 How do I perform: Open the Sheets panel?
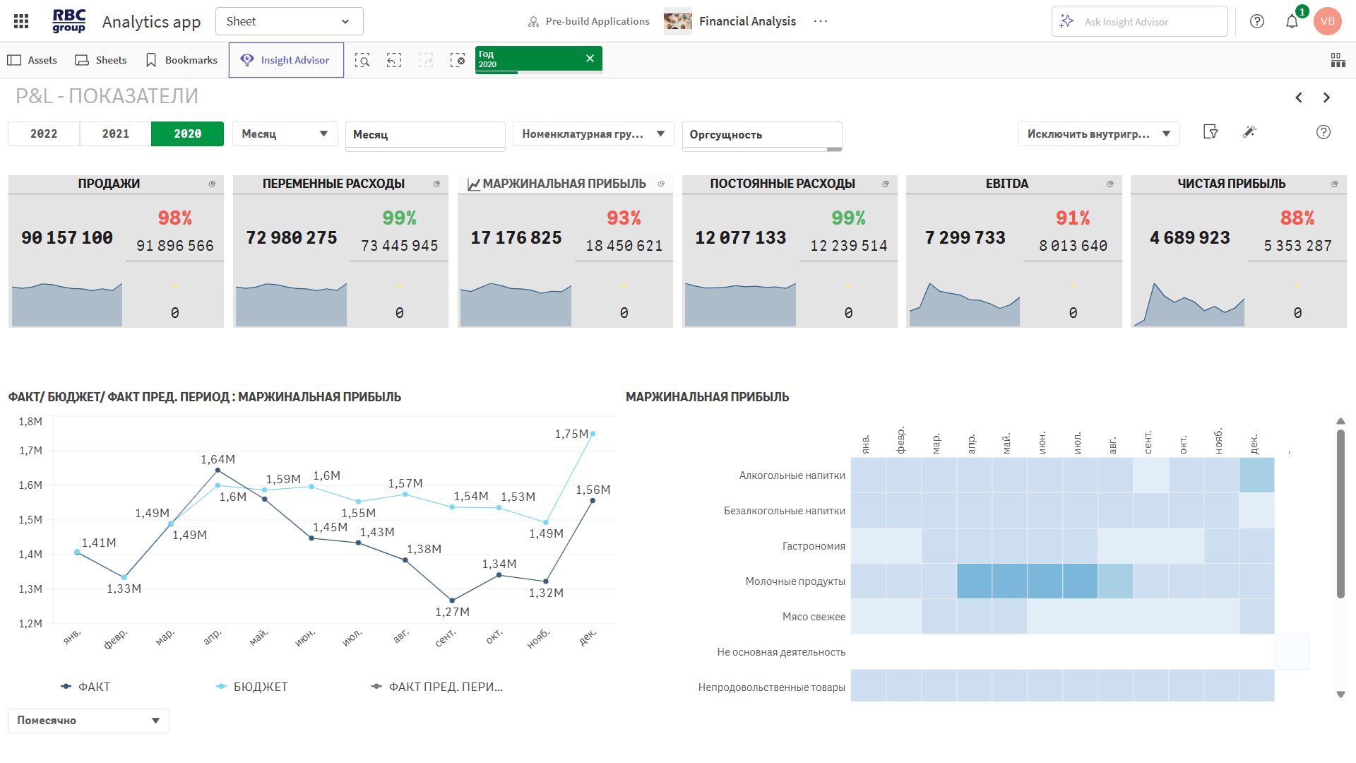tap(101, 60)
